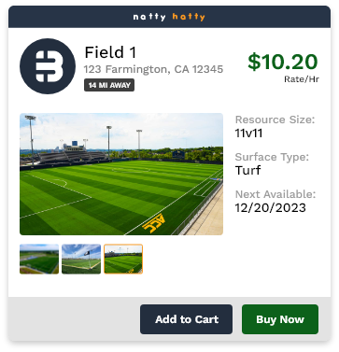Screen dimensions: 339x352
Task: Click the natty hatty header logo
Action: coord(169,17)
